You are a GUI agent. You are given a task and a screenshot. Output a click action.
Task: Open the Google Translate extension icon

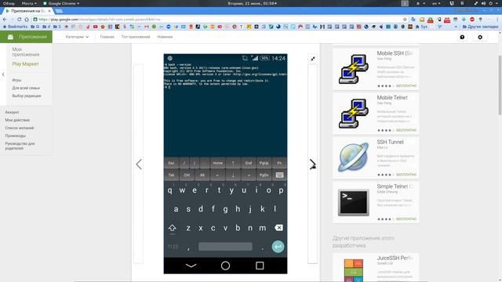tap(413, 20)
